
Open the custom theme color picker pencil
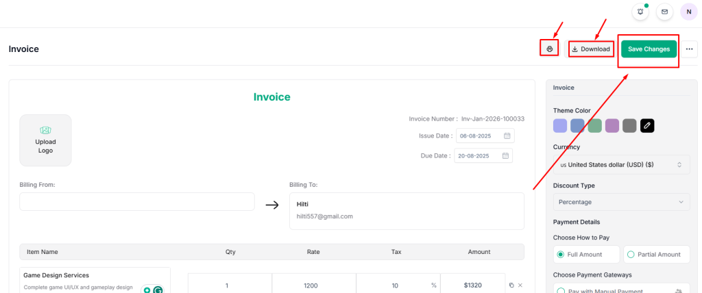tap(647, 126)
